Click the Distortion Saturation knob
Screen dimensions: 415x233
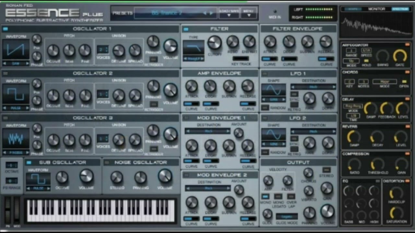click(396, 213)
